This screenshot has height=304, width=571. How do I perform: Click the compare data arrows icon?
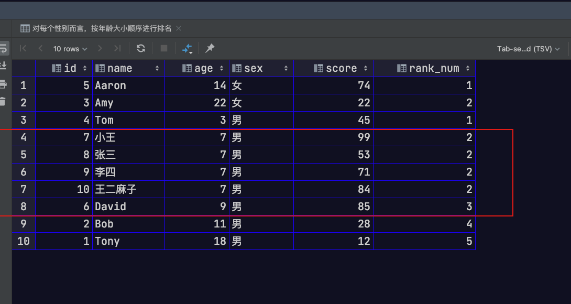point(187,48)
